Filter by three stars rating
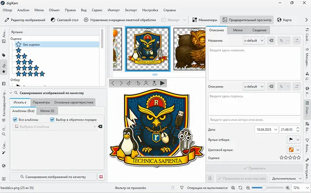 pos(24,62)
